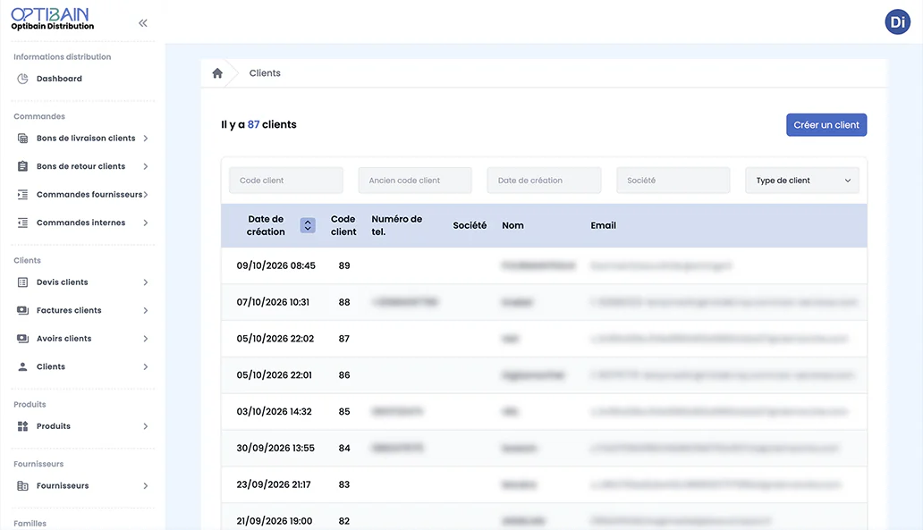Image resolution: width=923 pixels, height=530 pixels.
Task: Open Bons de livraison clients menu item
Action: pos(86,139)
